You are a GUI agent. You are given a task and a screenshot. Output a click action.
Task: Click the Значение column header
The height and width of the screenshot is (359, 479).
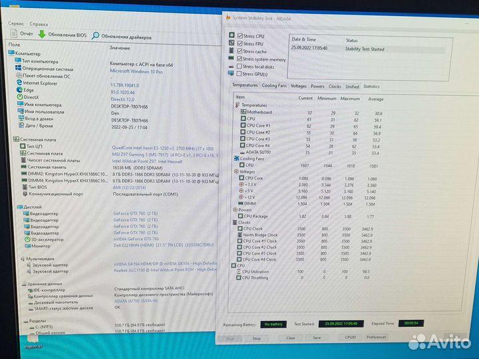[x=120, y=48]
